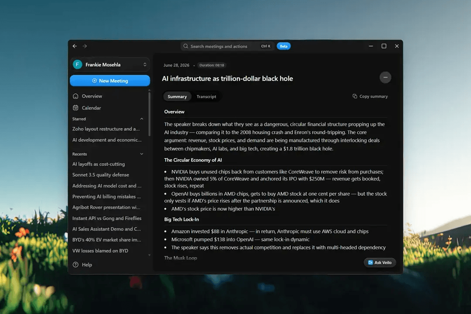Viewport: 471px width, 314px height.
Task: Click the Big Tech Lock-In heading
Action: 181,219
